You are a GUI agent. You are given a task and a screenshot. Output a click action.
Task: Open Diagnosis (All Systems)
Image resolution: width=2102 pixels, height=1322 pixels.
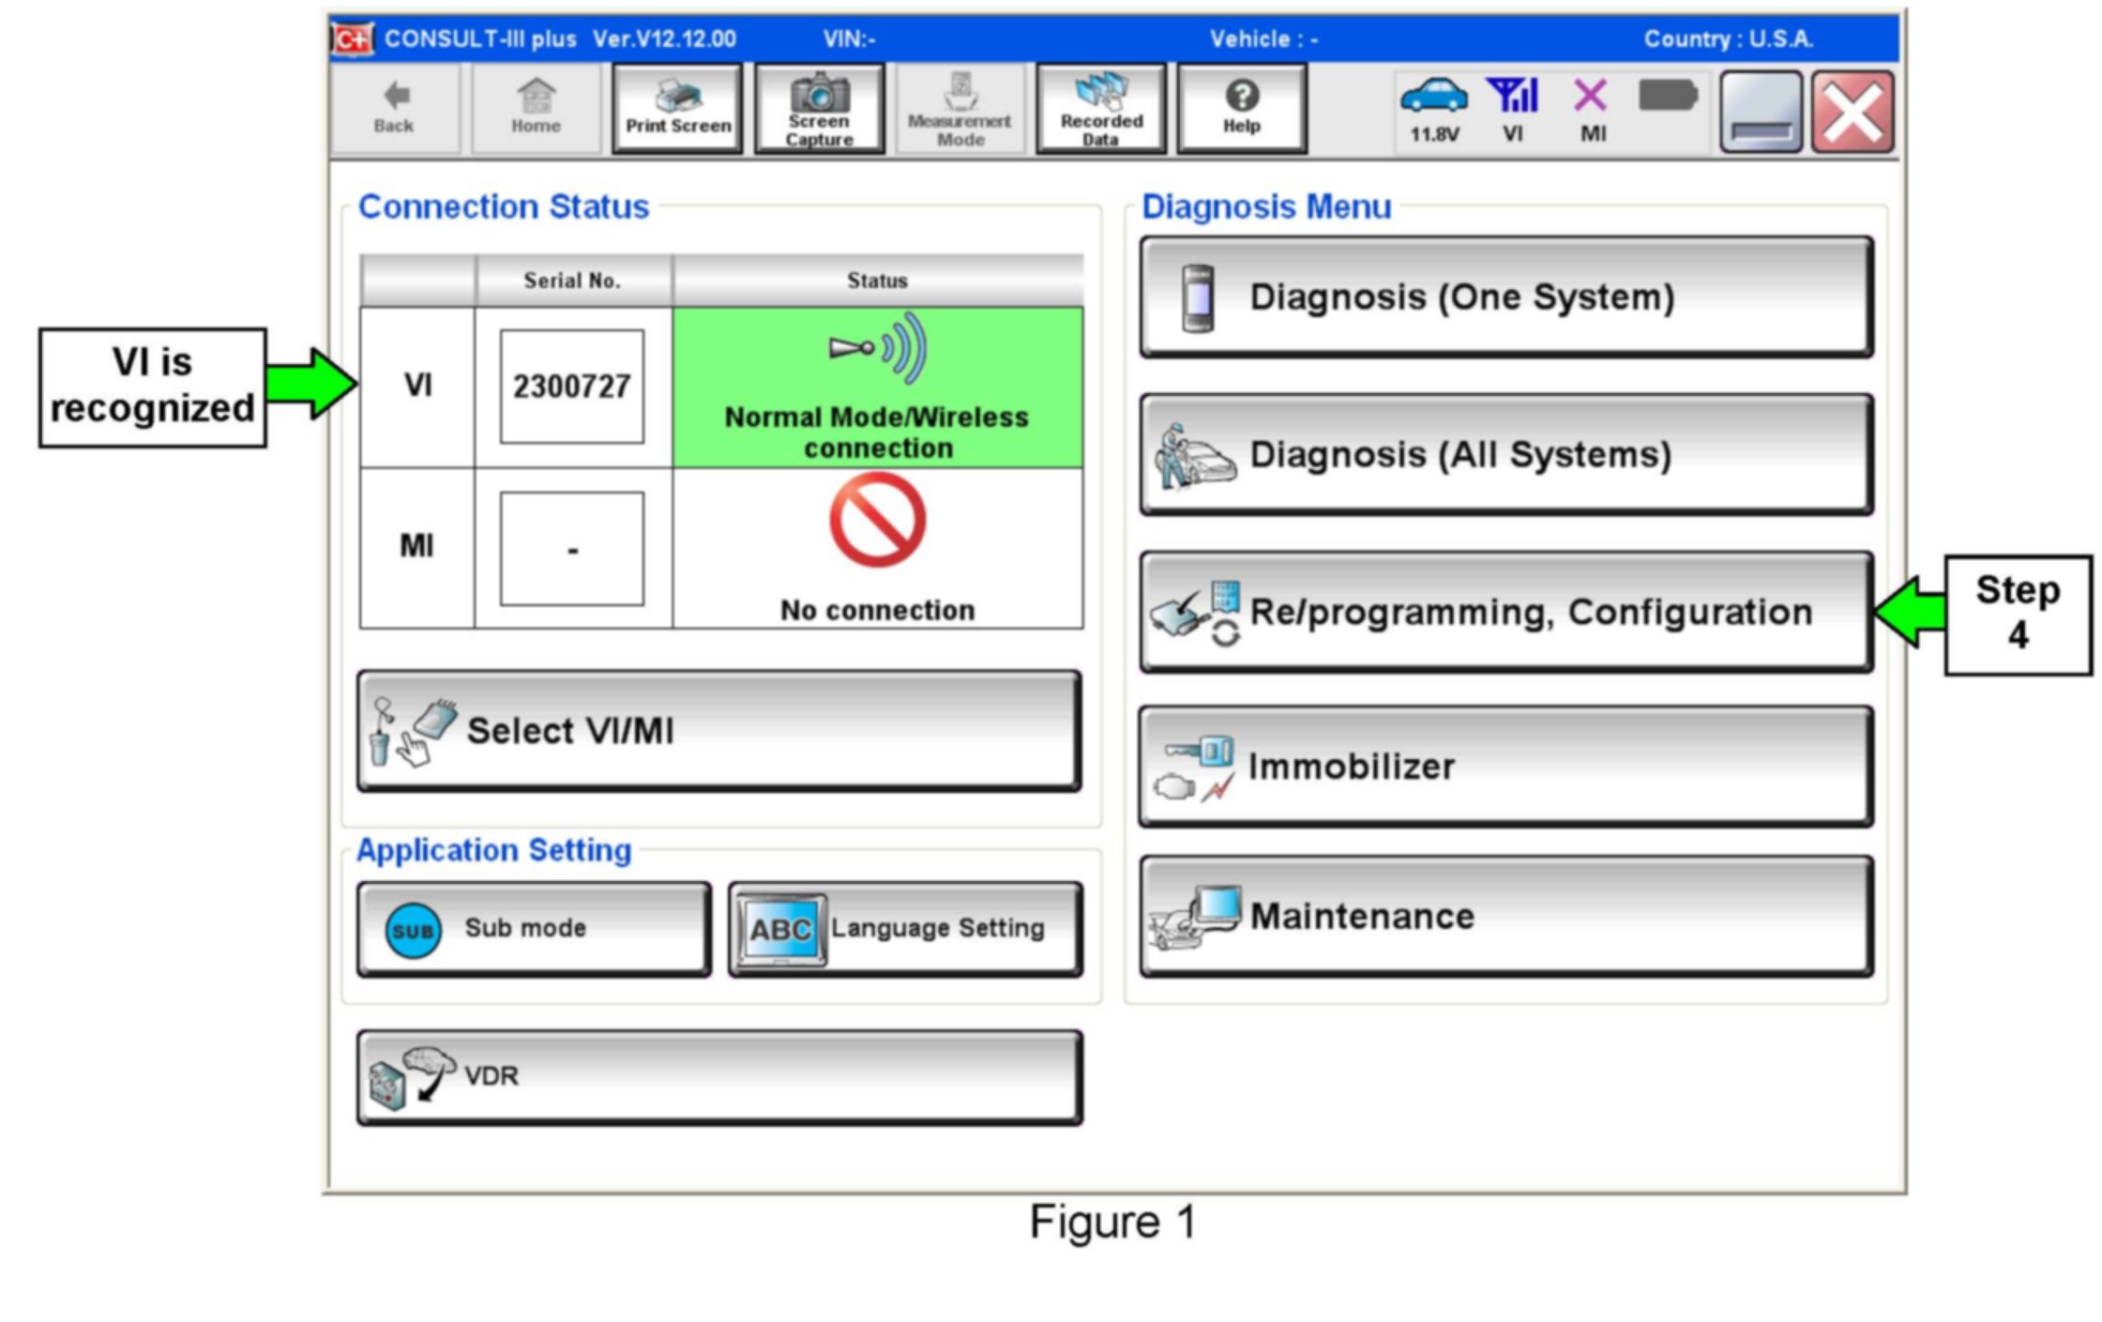[1505, 455]
